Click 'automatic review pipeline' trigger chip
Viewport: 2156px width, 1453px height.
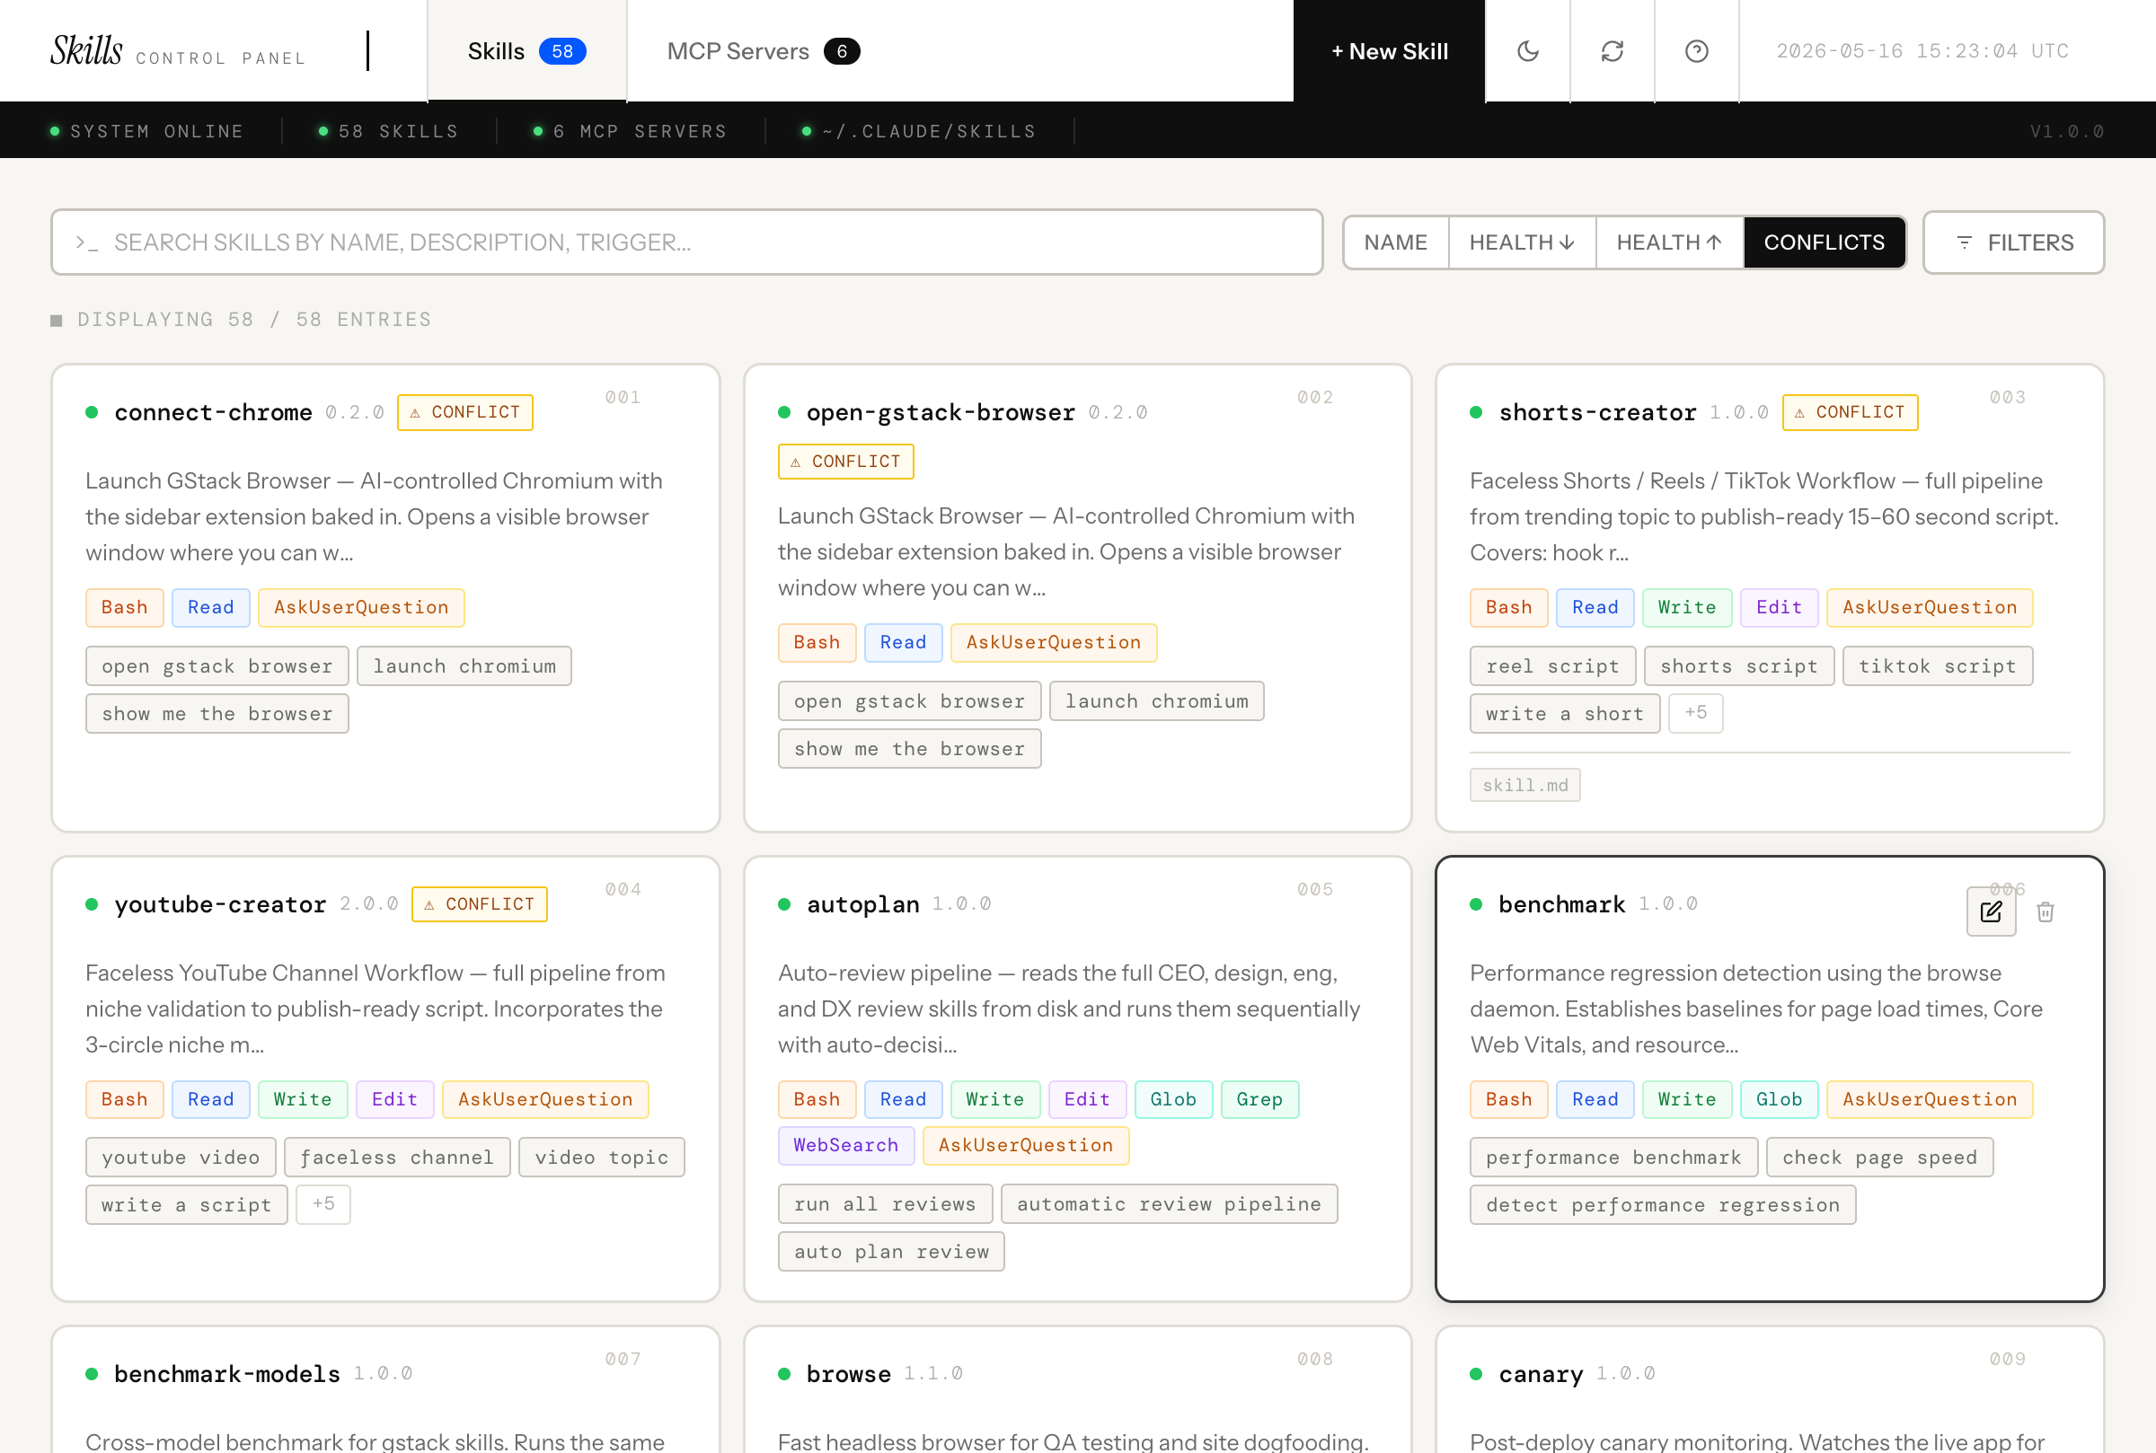pos(1169,1203)
